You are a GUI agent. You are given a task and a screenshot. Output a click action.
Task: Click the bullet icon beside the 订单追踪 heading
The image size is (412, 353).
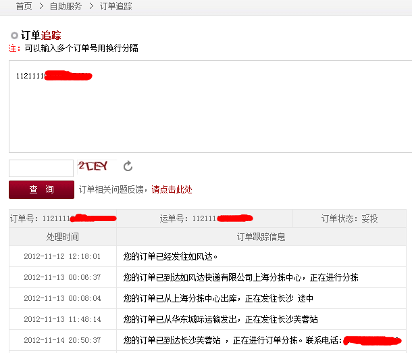pyautogui.click(x=14, y=35)
